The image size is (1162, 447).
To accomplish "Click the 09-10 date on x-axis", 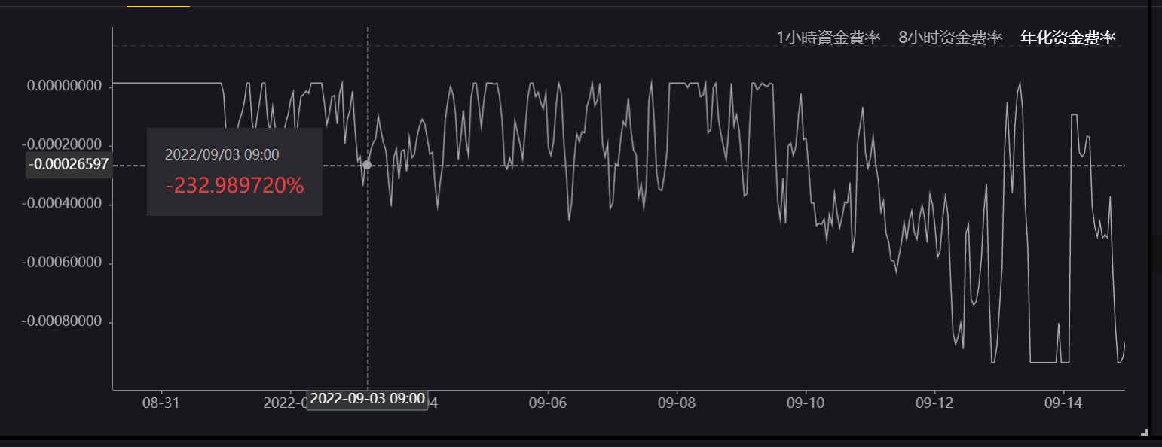I will coord(806,403).
